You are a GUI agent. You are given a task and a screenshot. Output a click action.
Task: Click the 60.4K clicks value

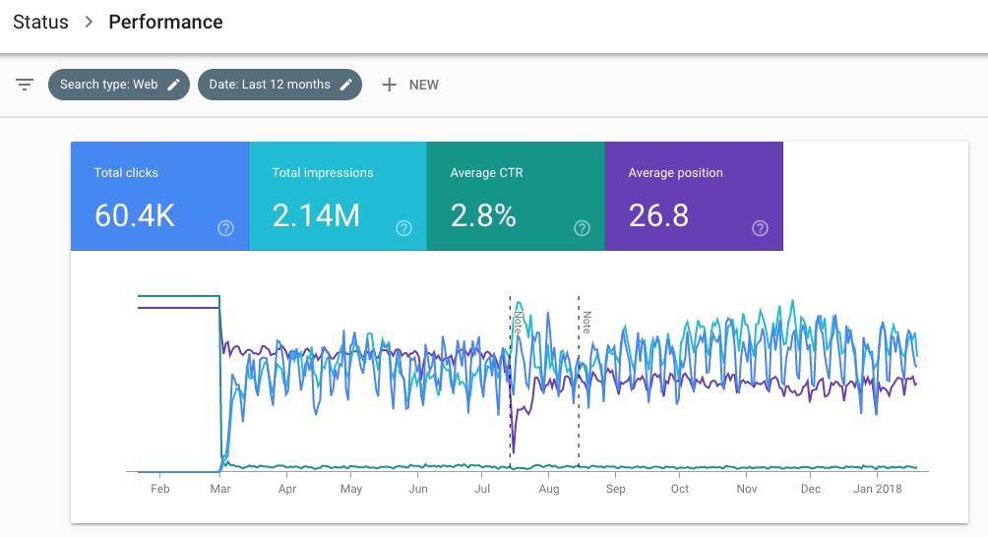pos(135,215)
